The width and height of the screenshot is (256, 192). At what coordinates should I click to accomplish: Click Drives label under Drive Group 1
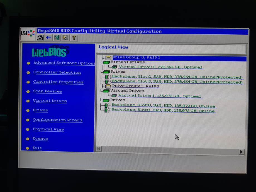(x=118, y=100)
